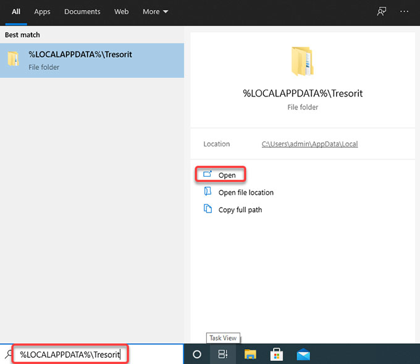Click the 'File folder' text under preview title
420x364 pixels.
click(303, 107)
